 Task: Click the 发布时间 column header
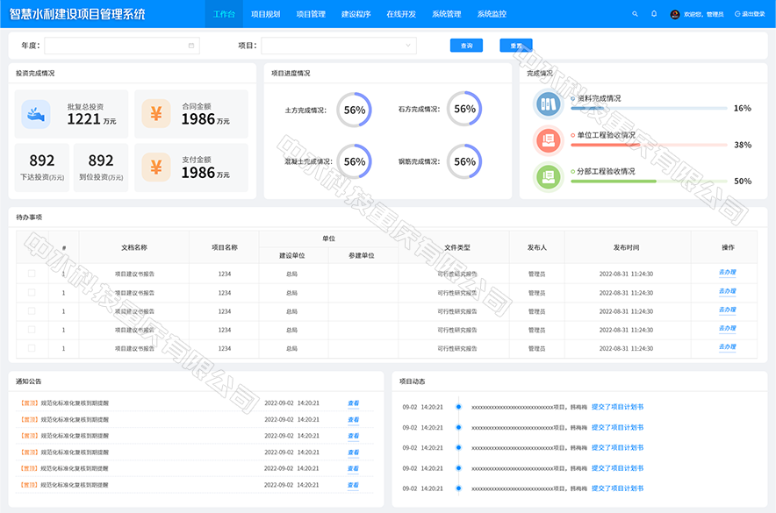626,247
